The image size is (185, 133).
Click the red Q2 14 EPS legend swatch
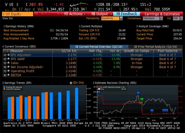point(99,87)
